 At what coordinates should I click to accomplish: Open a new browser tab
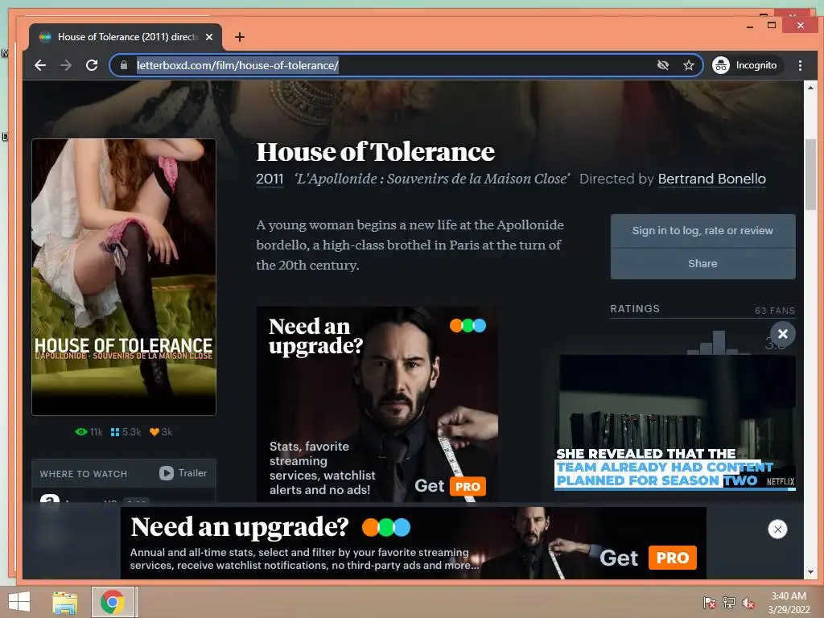tap(240, 37)
